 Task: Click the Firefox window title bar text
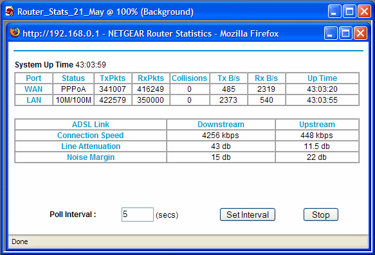[x=151, y=33]
